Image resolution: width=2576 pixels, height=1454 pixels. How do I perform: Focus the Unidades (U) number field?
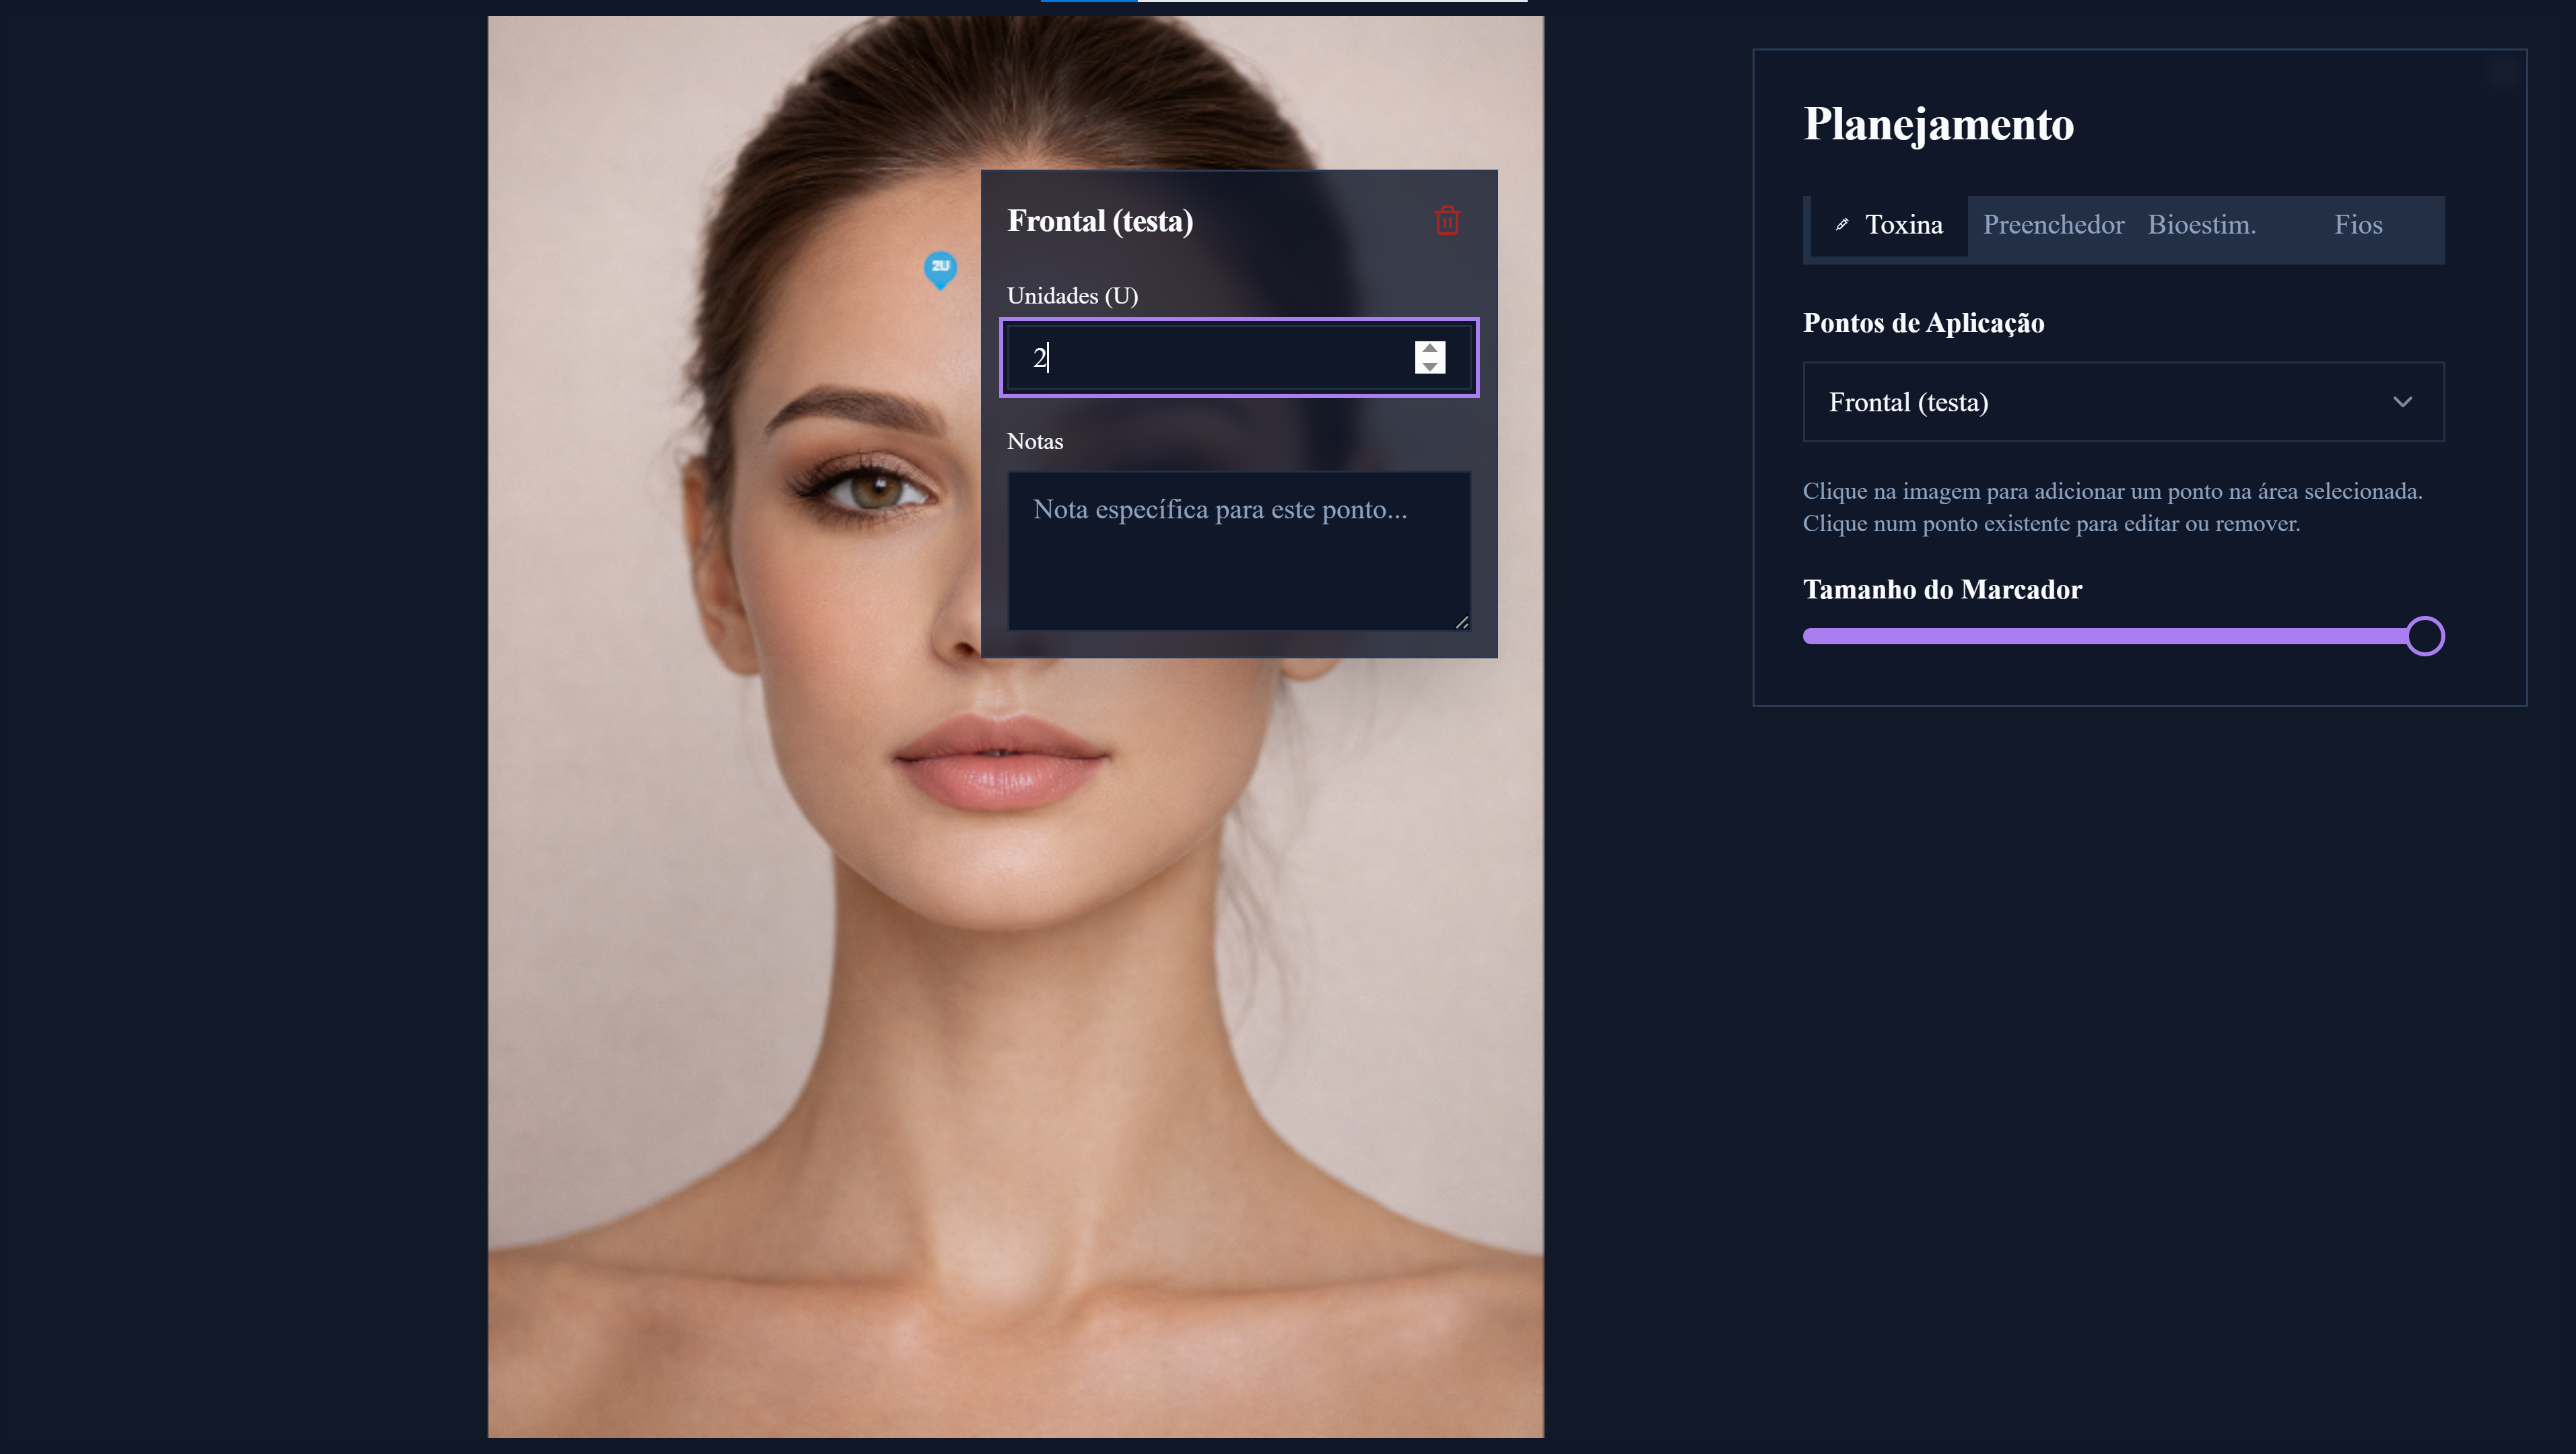(1210, 357)
